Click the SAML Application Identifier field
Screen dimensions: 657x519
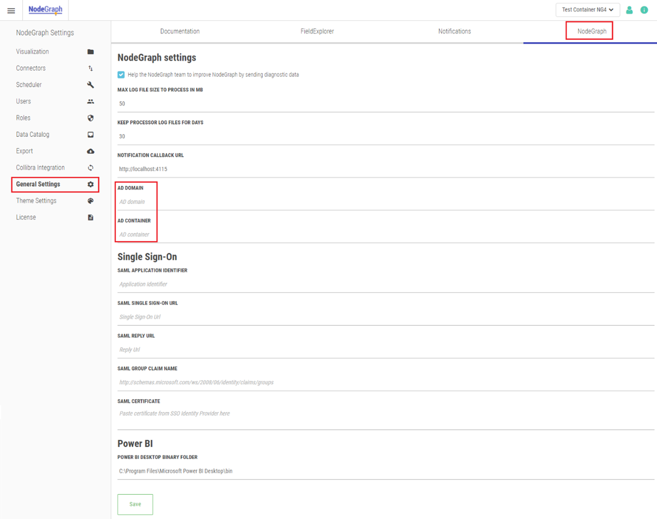385,284
